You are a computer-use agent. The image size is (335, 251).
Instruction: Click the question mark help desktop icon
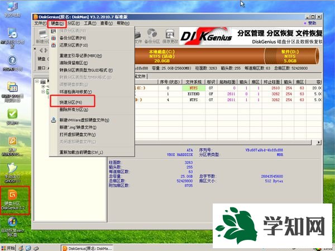tap(12, 63)
